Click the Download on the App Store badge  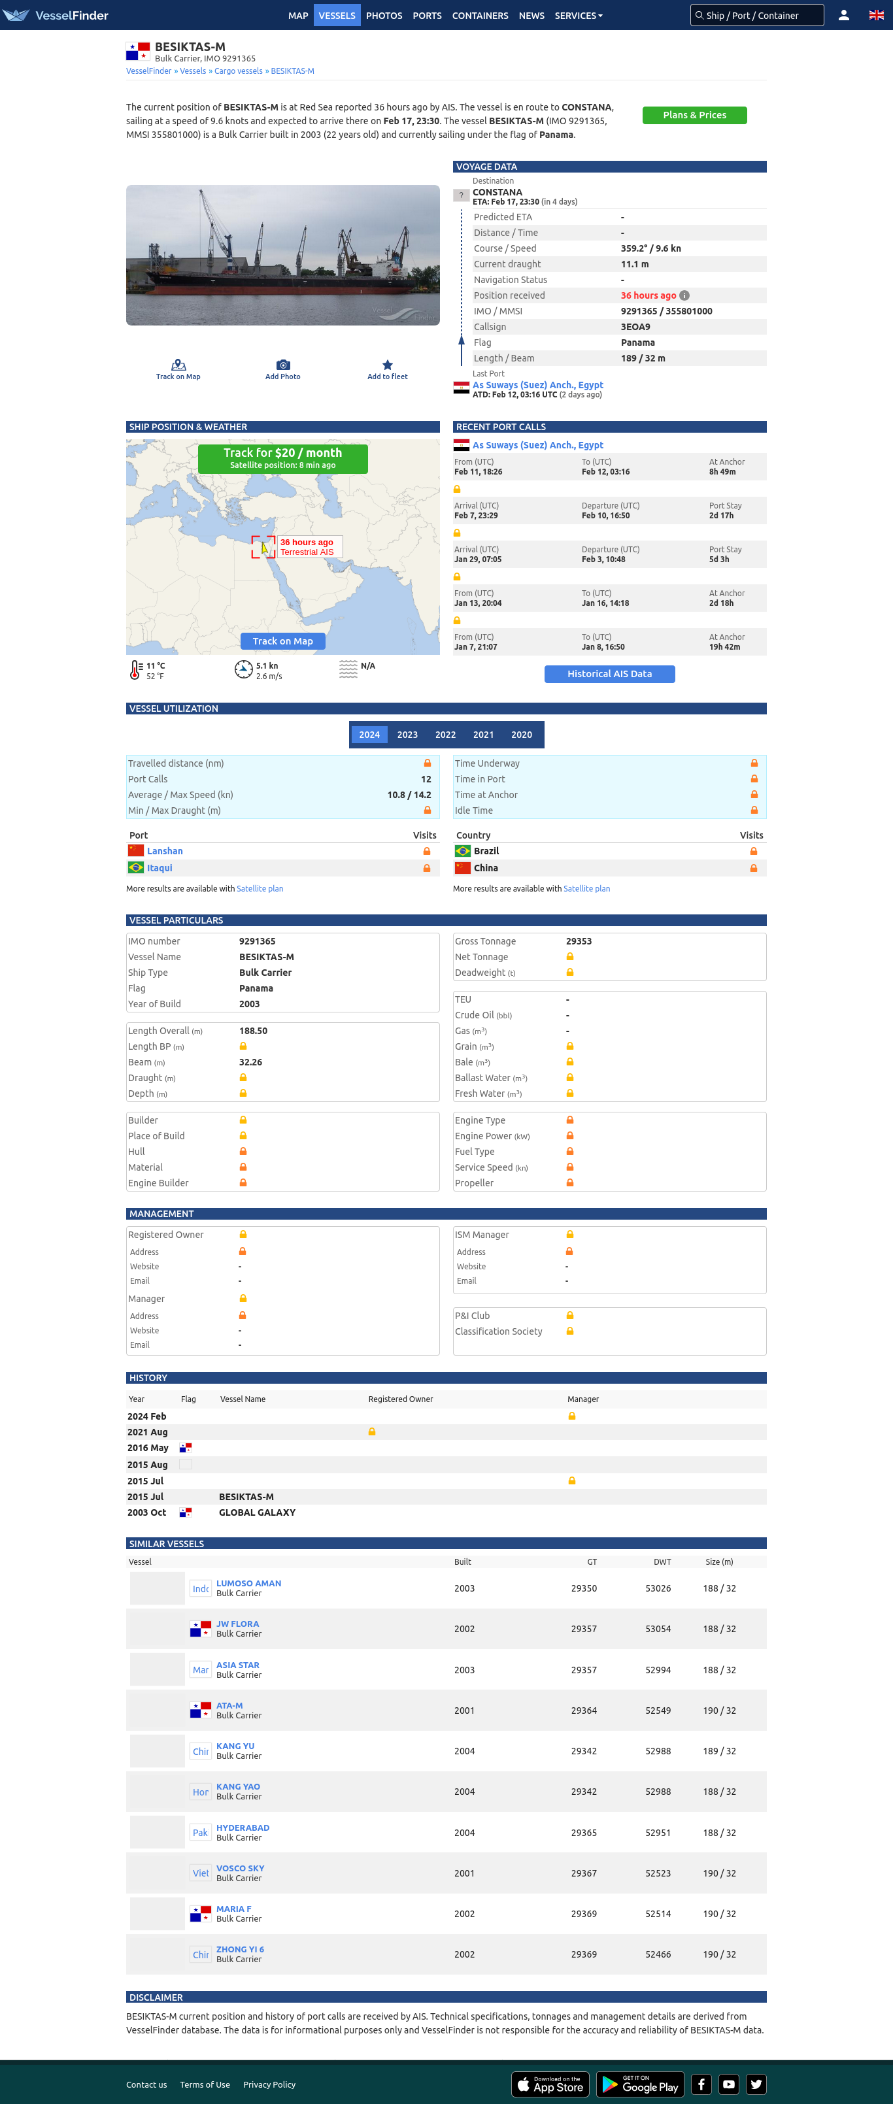552,2084
